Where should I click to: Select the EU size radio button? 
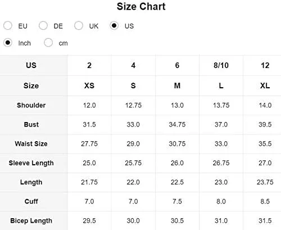click(x=8, y=25)
